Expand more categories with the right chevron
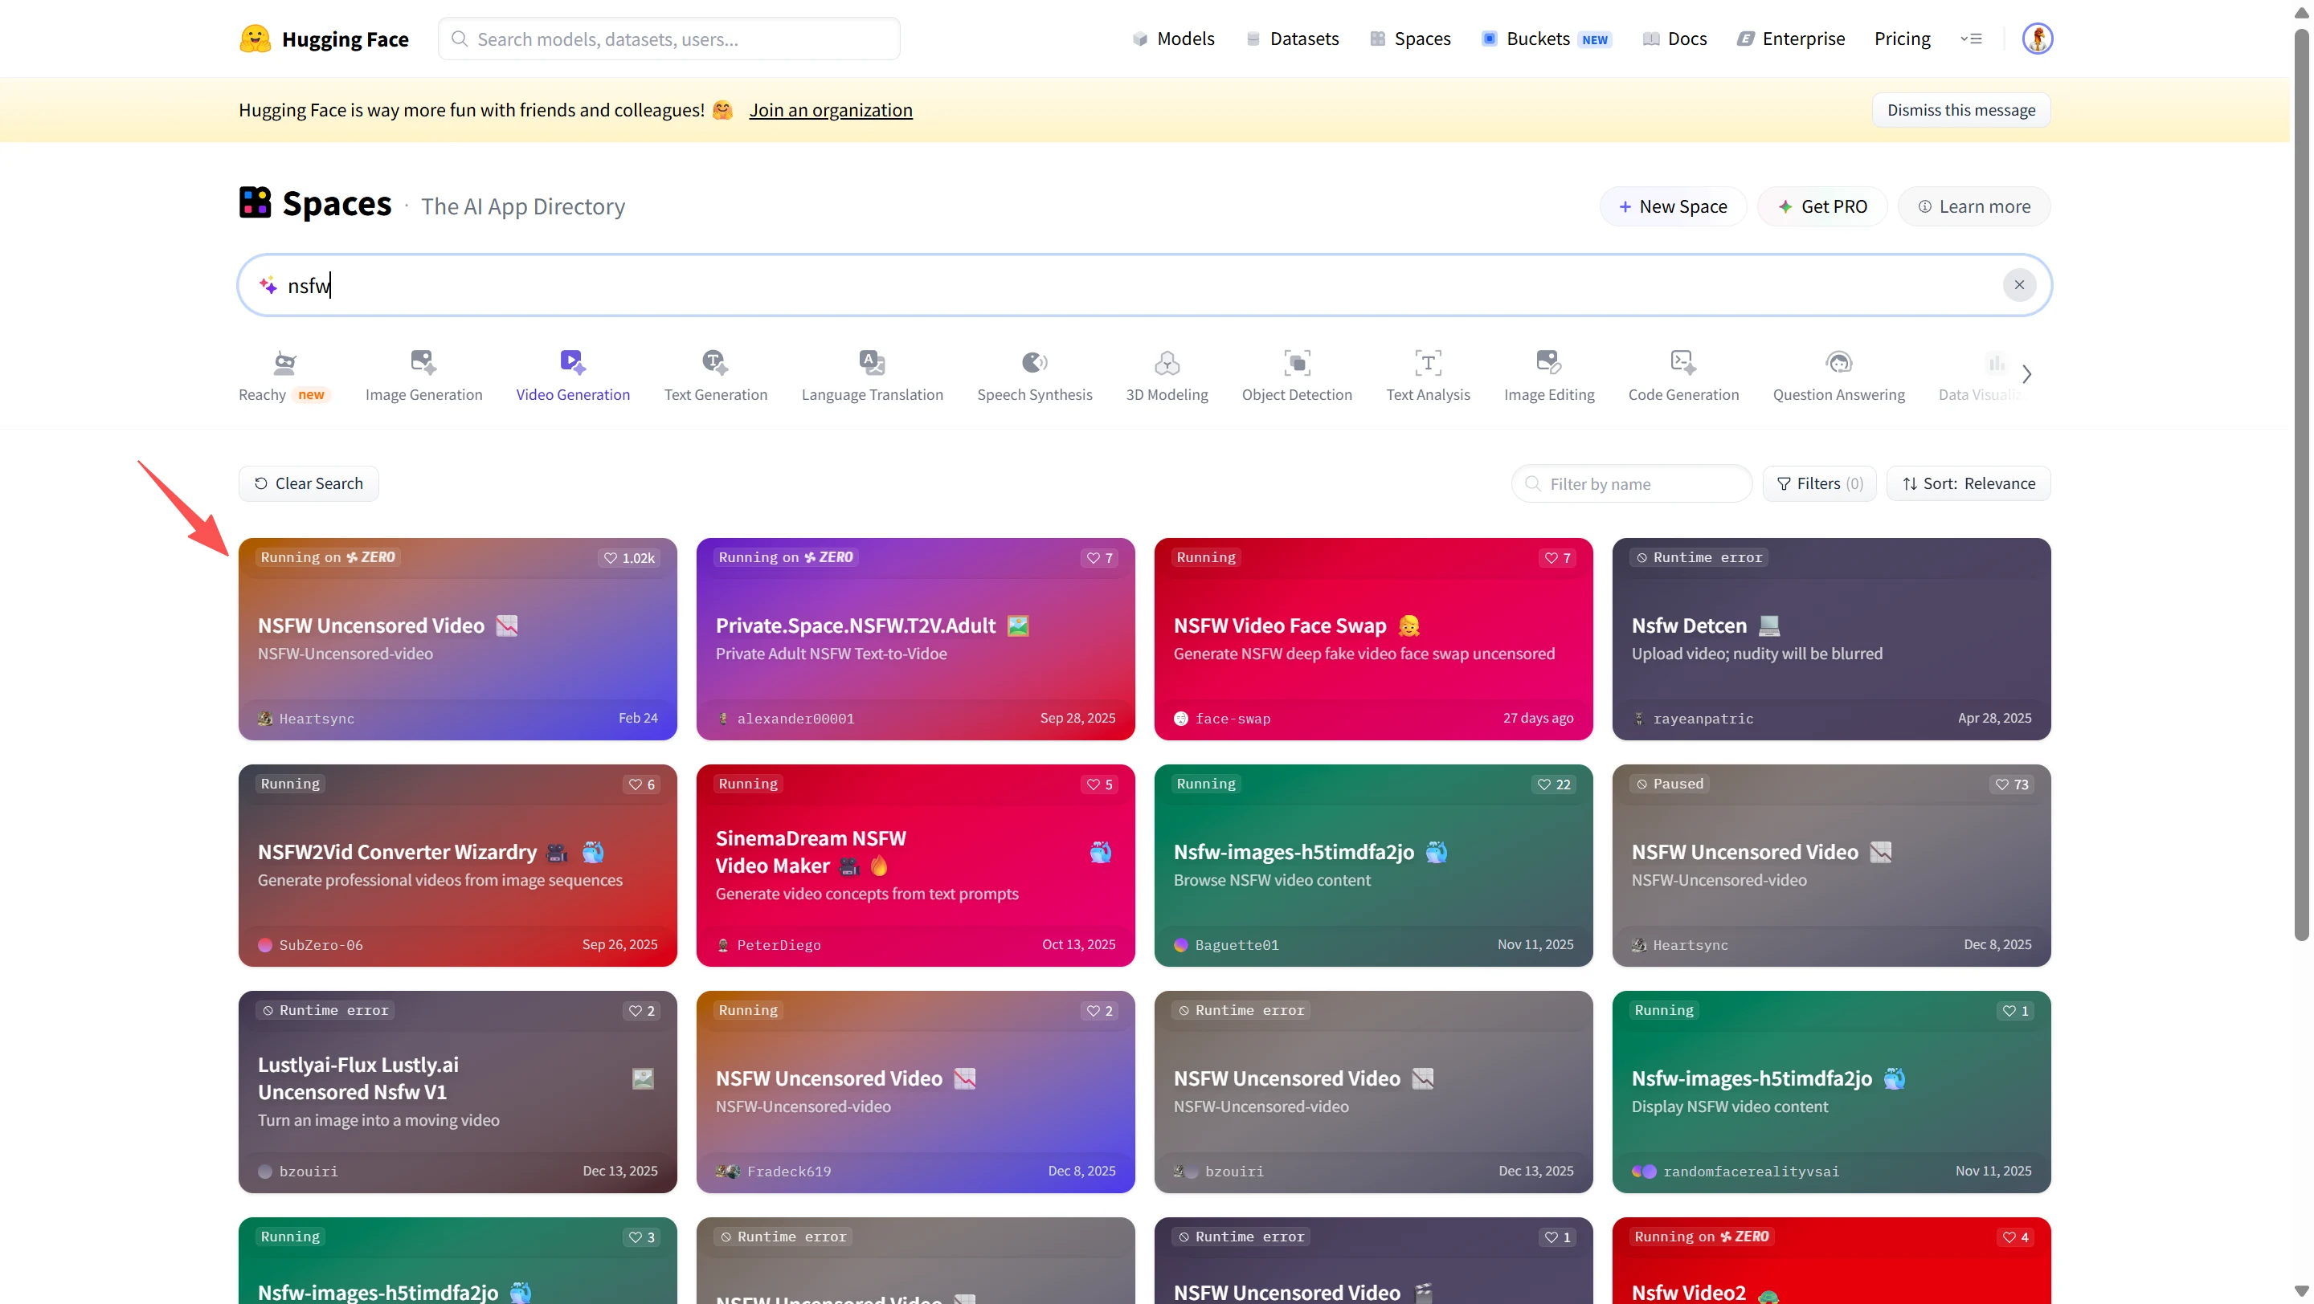 [x=2026, y=374]
